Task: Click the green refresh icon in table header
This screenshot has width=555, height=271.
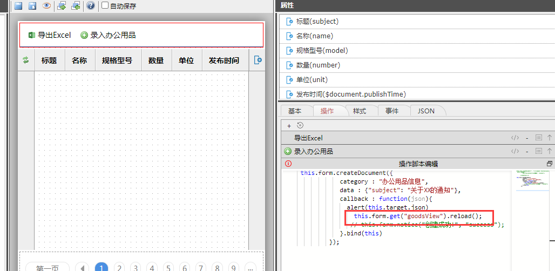Action: [25, 60]
